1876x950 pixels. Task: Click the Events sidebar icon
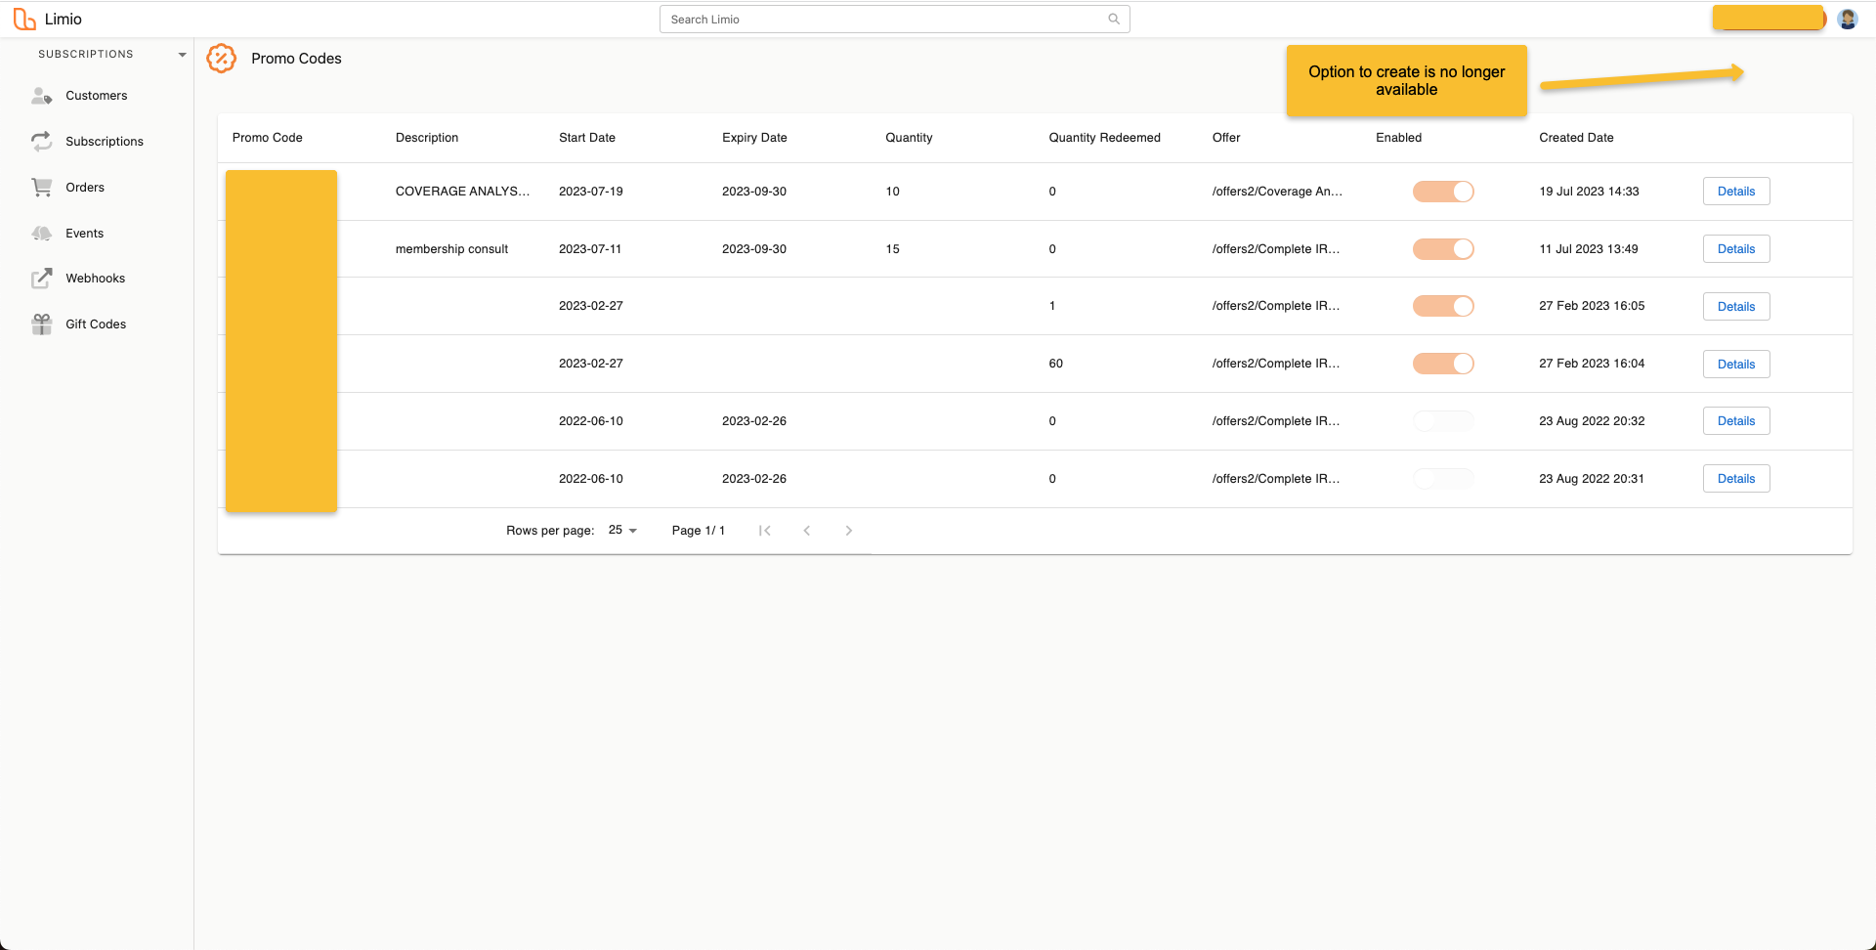pyautogui.click(x=41, y=234)
